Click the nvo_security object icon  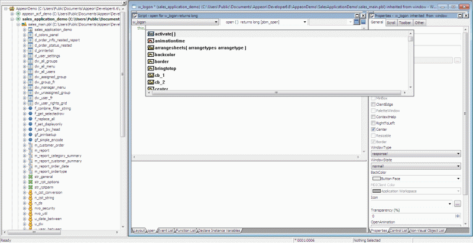click(30, 208)
